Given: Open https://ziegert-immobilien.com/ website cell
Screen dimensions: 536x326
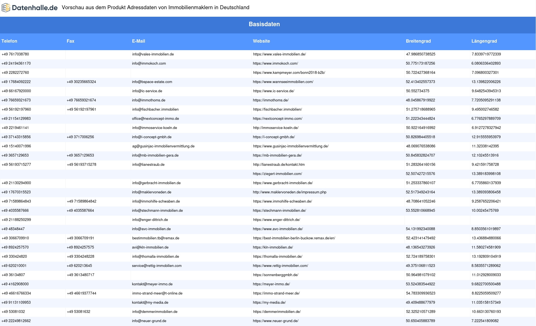Looking at the screenshot, I should [x=277, y=174].
